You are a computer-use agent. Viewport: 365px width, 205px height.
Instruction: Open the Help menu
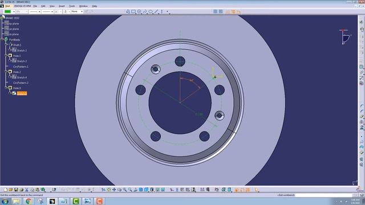tap(94, 6)
